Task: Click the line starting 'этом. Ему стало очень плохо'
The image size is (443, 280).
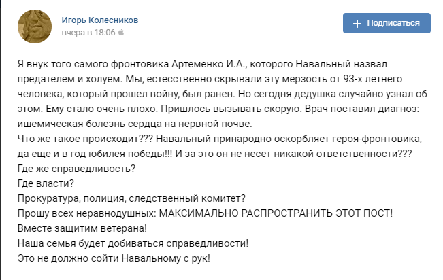Action: pos(218,109)
